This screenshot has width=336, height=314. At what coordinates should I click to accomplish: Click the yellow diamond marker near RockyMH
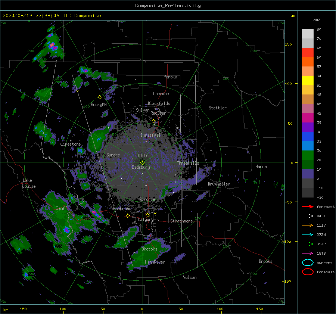click(100, 97)
